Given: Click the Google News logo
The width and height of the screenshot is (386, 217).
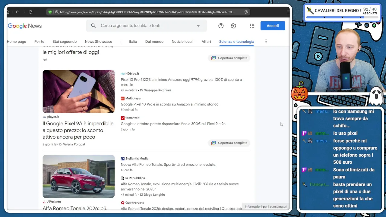Looking at the screenshot, I should pyautogui.click(x=25, y=26).
